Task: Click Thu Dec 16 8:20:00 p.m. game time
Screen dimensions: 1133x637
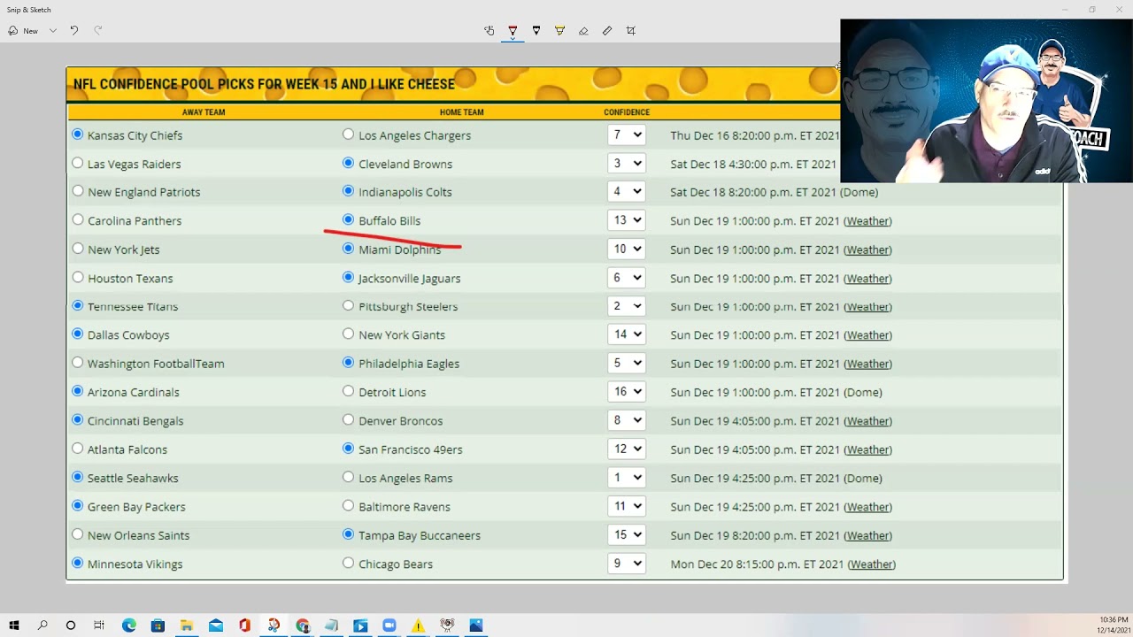Action: [x=754, y=135]
